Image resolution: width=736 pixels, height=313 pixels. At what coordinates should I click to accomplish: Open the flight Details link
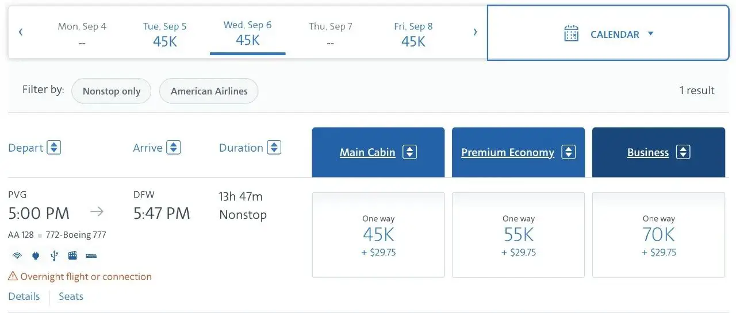coord(24,296)
